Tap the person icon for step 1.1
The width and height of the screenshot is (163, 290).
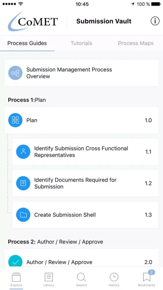pyautogui.click(x=23, y=152)
